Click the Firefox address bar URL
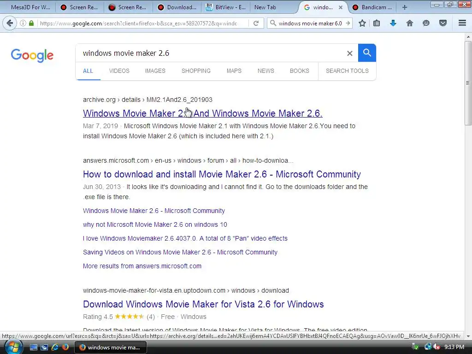Viewport: 472px width, 354px height. (138, 23)
